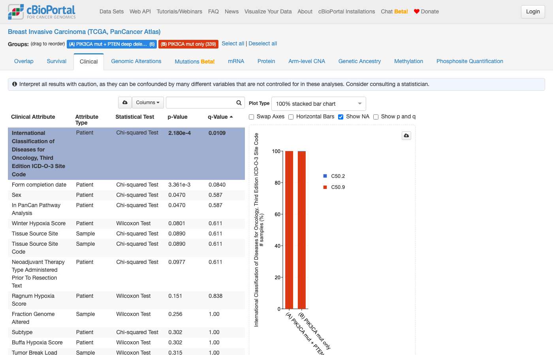Open the Plot Type dropdown

pyautogui.click(x=319, y=104)
